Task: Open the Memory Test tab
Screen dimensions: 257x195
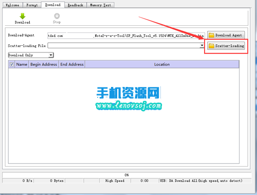Action: (x=100, y=5)
